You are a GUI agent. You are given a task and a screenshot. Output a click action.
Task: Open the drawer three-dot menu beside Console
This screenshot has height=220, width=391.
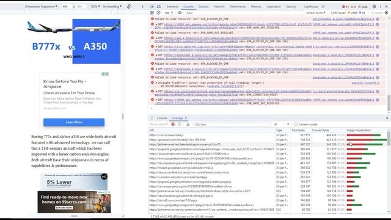pos(152,118)
